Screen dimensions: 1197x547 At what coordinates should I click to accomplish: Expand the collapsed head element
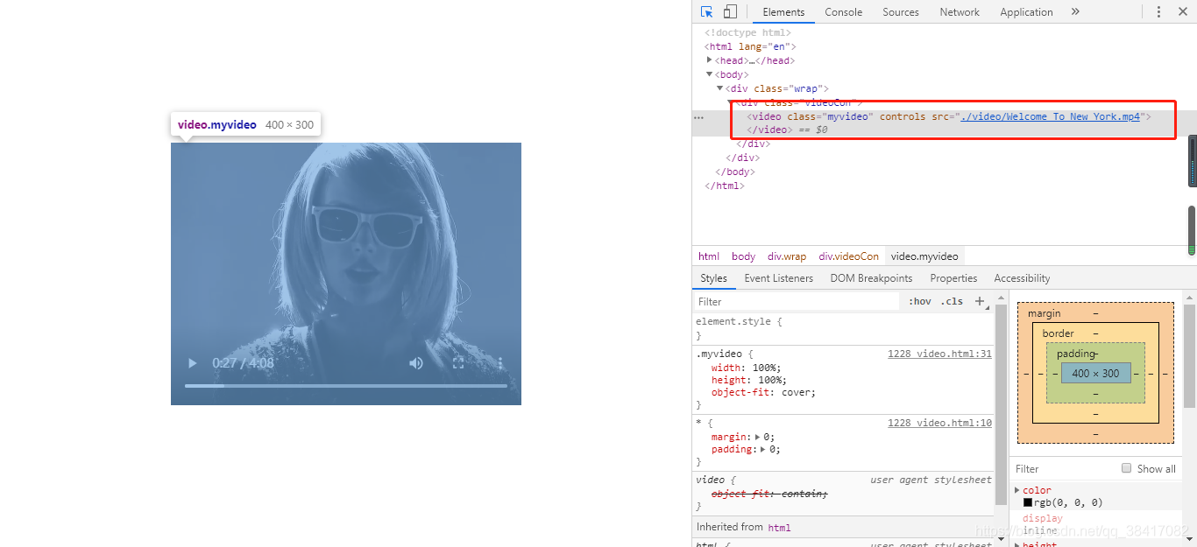click(710, 60)
